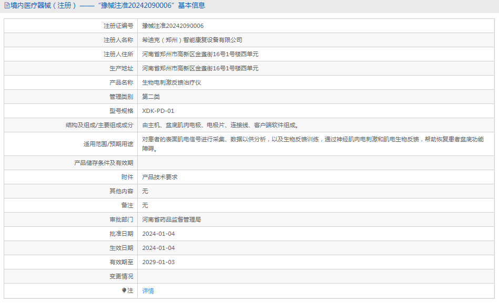499x303 pixels.
Task: Click the lightbulb icon next to 注
Action: (x=124, y=290)
